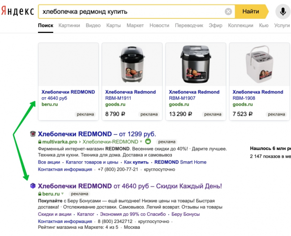Clear the search query with the X icon
Viewport: 291px width, 236px height.
pos(228,11)
